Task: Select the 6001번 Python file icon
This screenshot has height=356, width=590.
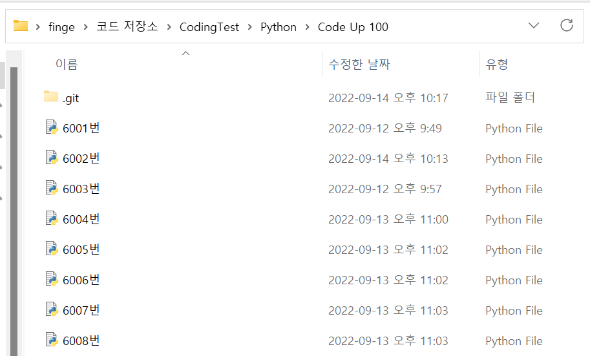Action: point(52,127)
